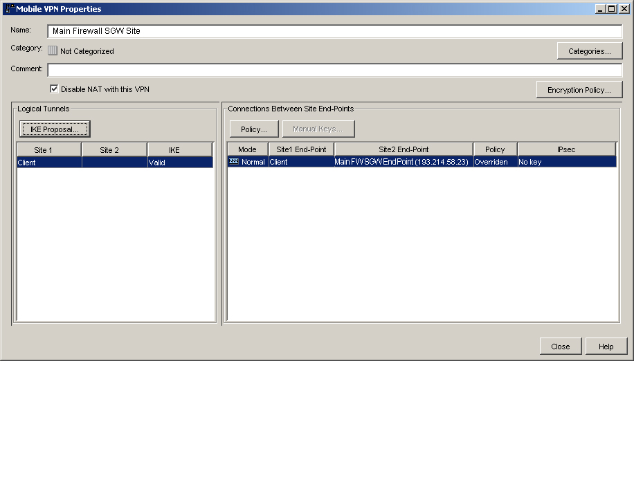Click the Mobile VPN title bar icon
Viewport: 634px width, 480px height.
tap(10, 9)
